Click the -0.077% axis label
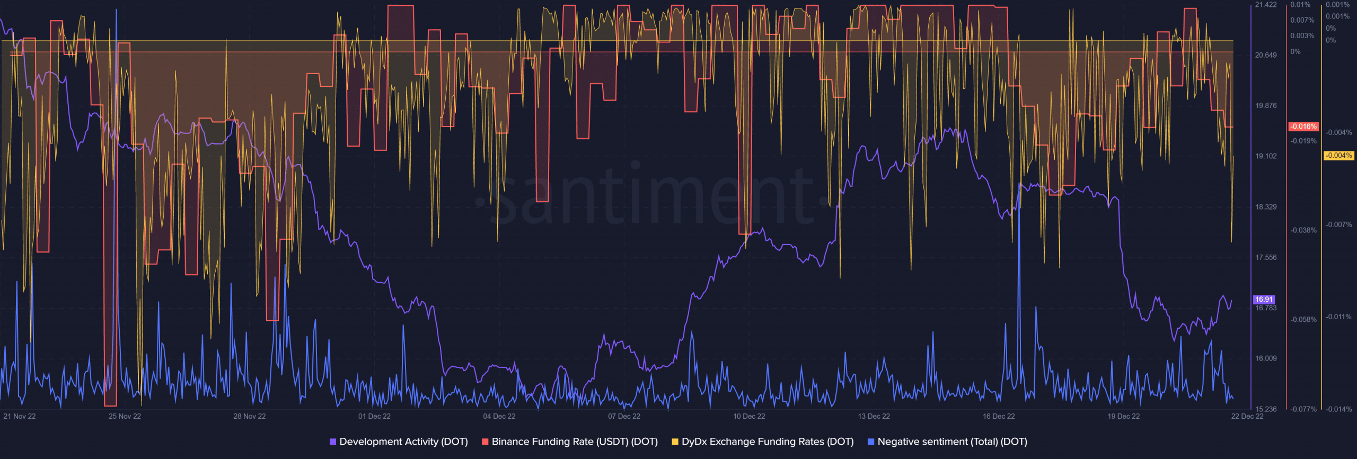 click(x=1303, y=409)
